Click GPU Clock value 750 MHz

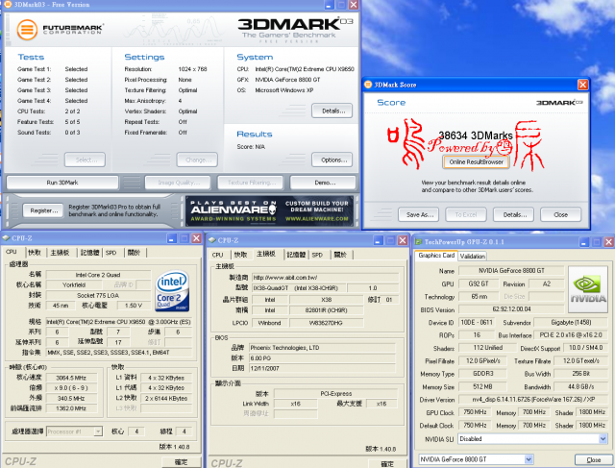click(475, 412)
